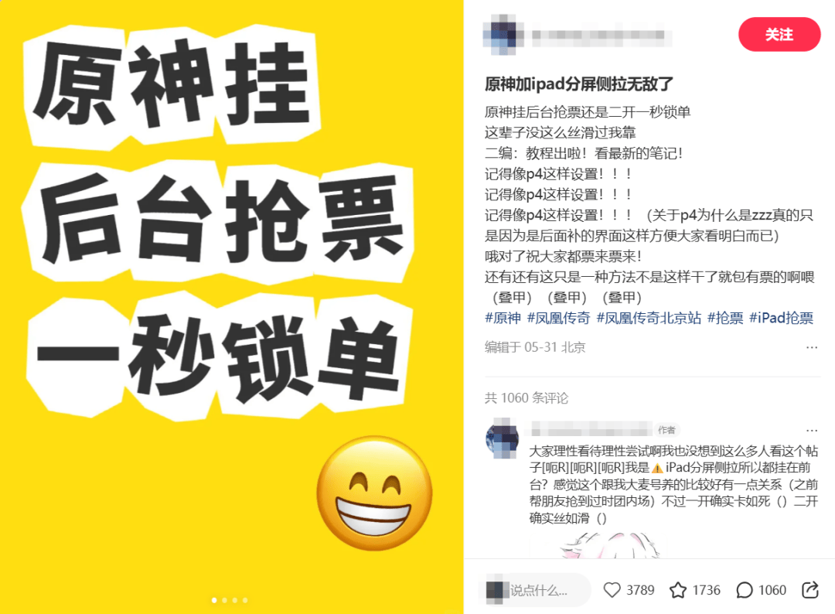Open the #iPad抢票 hashtag
The image size is (835, 614).
781,318
